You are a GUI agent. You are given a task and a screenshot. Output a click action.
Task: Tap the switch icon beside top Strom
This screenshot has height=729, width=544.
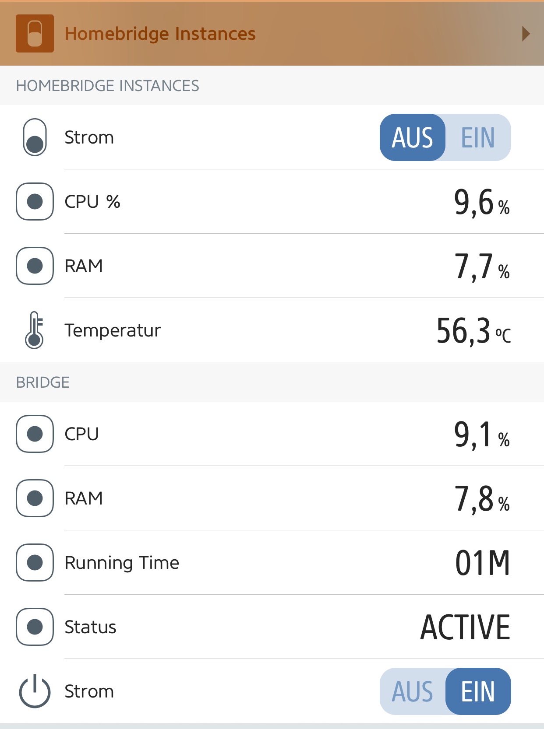[x=35, y=137]
